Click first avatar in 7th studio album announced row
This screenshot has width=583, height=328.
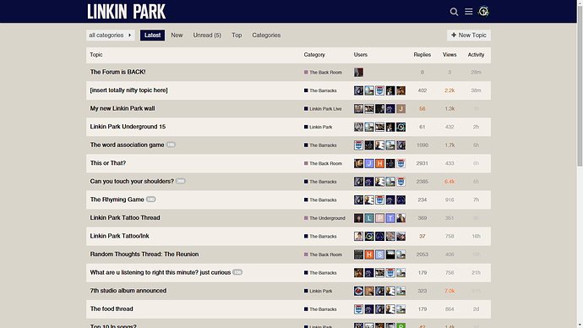pyautogui.click(x=358, y=291)
